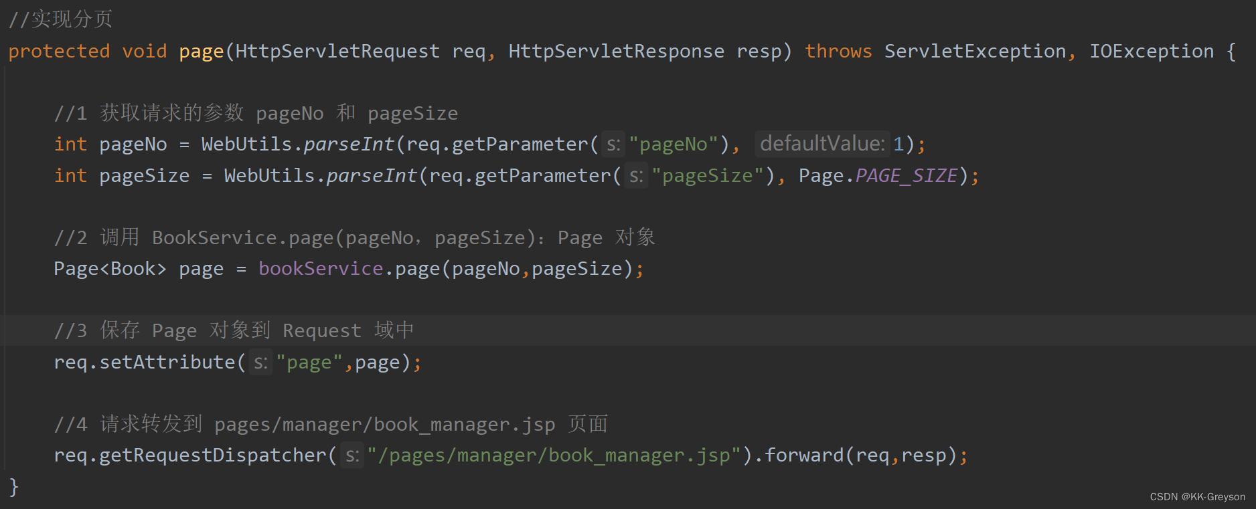Viewport: 1256px width, 509px height.
Task: Click the string "page" in setAttribute
Action: [x=309, y=363]
